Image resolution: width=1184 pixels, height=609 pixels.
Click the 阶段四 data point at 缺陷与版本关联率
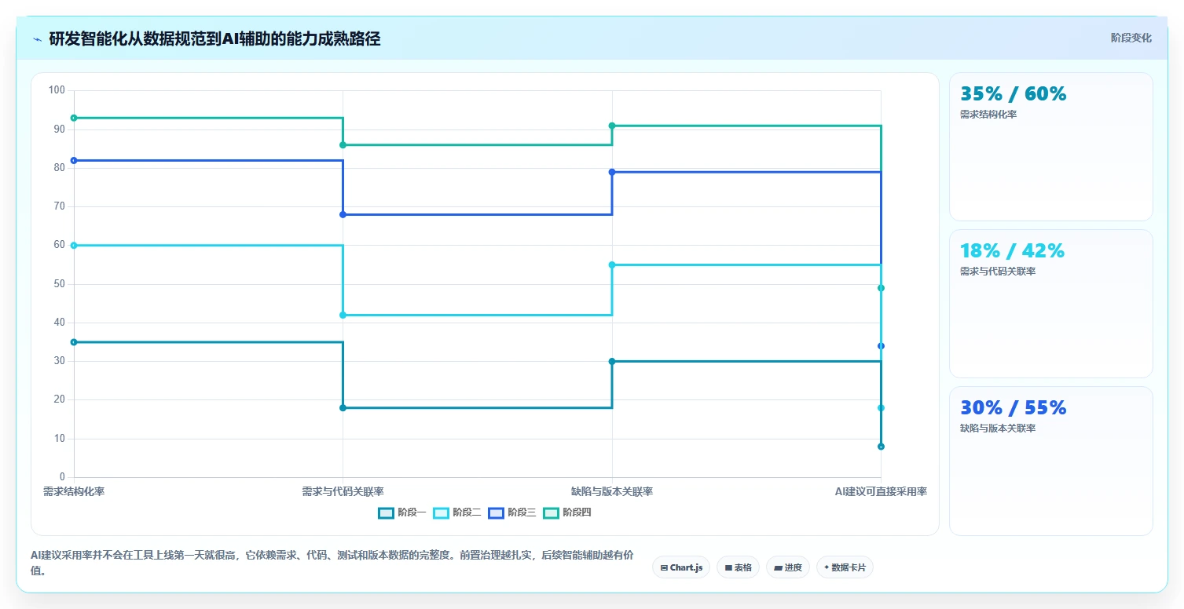click(612, 126)
